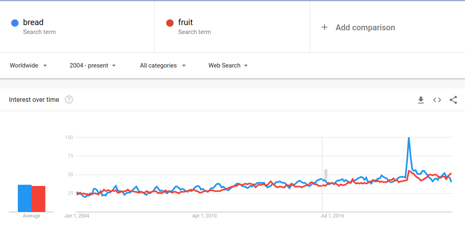Click the blue bread peak at 100
465x247 pixels.
(x=409, y=138)
